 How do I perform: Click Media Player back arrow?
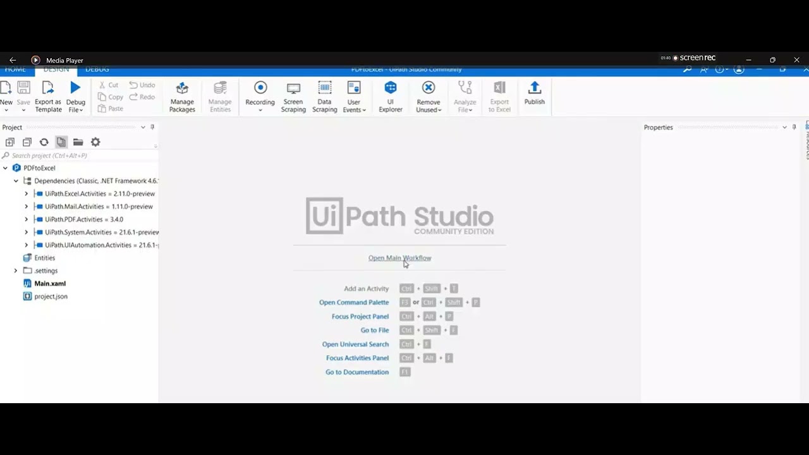point(13,60)
